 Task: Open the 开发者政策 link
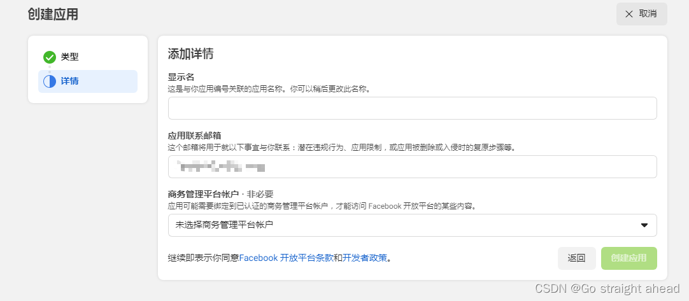[365, 258]
